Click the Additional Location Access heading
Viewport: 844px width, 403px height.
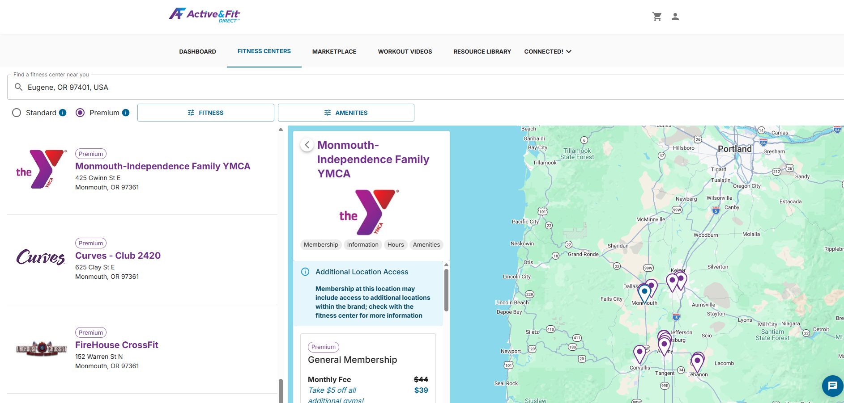[362, 272]
